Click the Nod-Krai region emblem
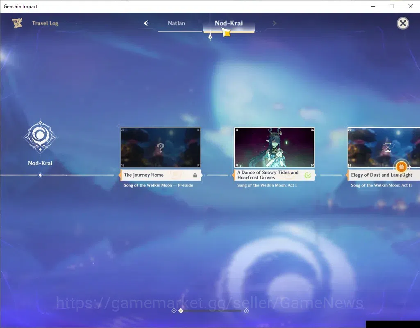The image size is (420, 328). tap(40, 137)
